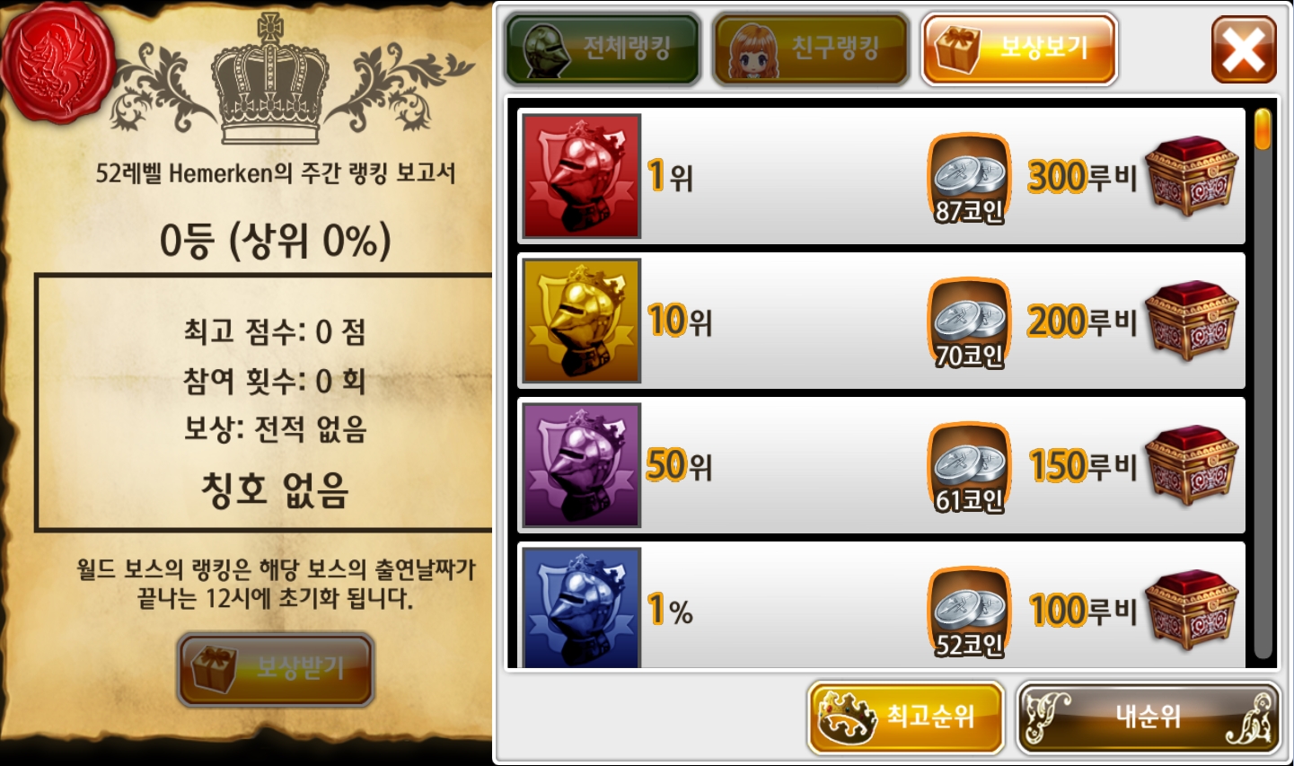Click the red helmet icon for 1위
Viewport: 1294px width, 766px height.
coord(581,176)
